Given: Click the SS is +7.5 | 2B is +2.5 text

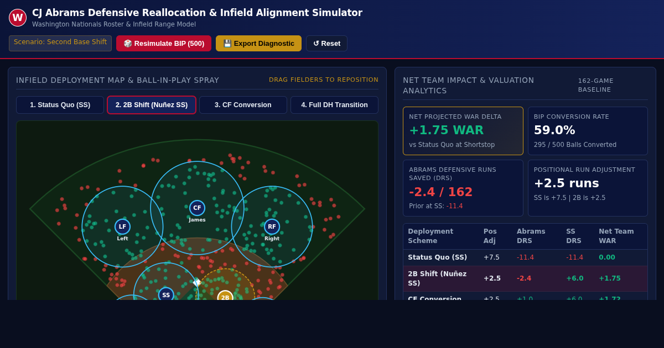Looking at the screenshot, I should tap(569, 198).
